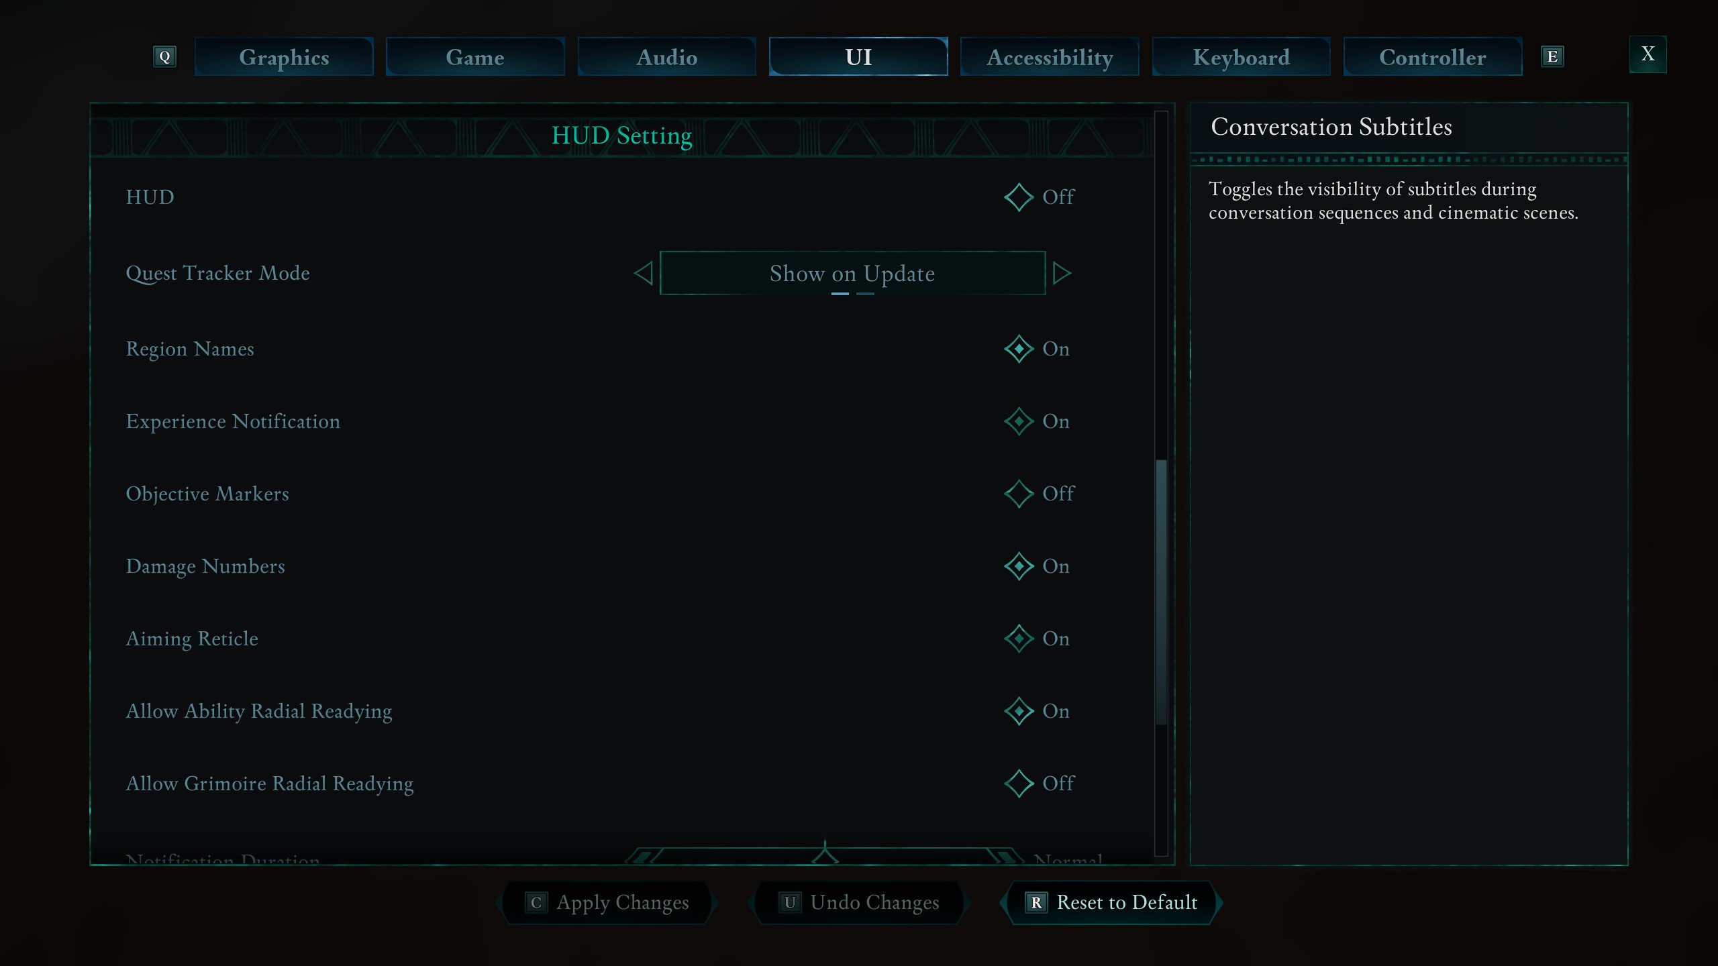Click the diamond icon next to Region Names

coord(1017,348)
